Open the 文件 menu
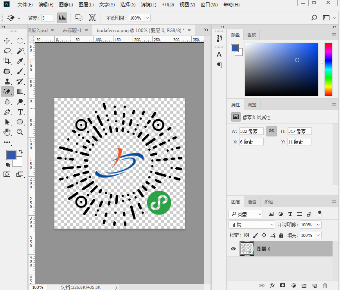Screen dimensions: 340x290 tap(25, 5)
